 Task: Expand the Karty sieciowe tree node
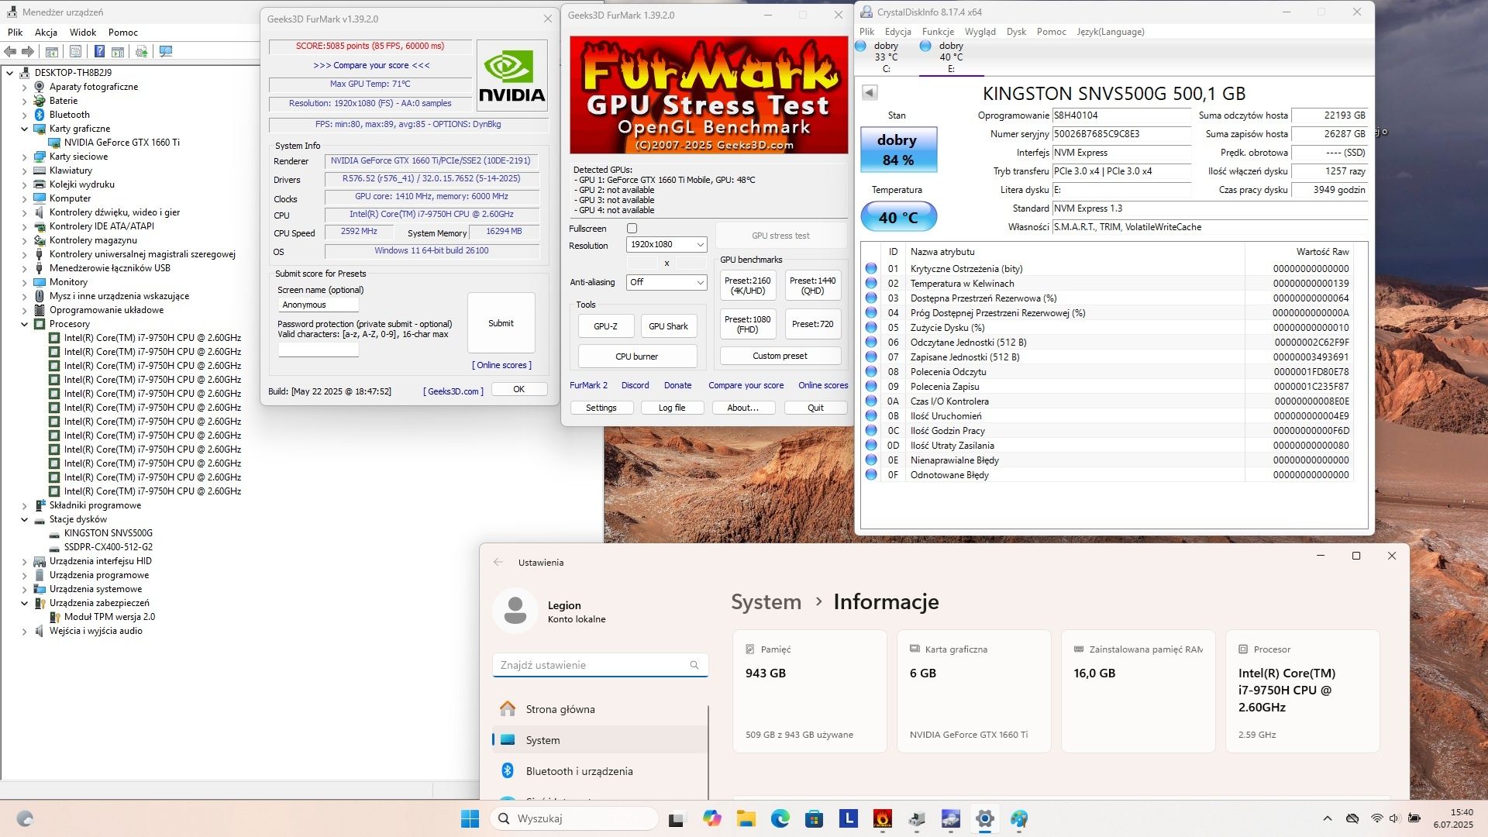tap(24, 157)
